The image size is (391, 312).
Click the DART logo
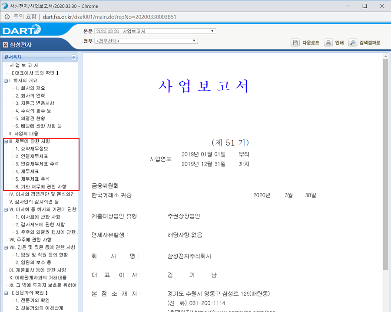pyautogui.click(x=22, y=29)
